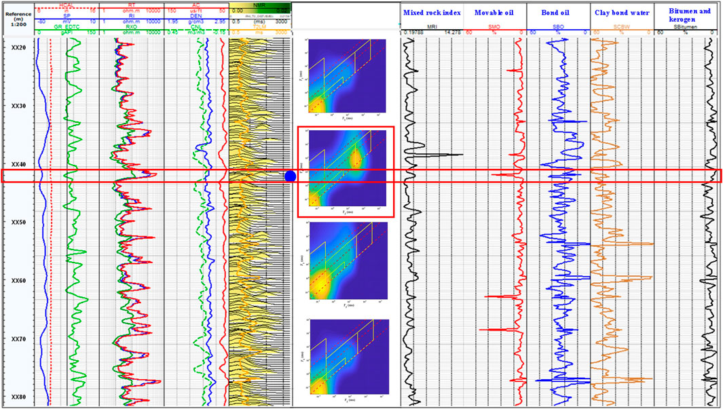Viewport: 723px width, 409px height.
Task: Select the CNL neutron curve label
Action: pyautogui.click(x=196, y=26)
